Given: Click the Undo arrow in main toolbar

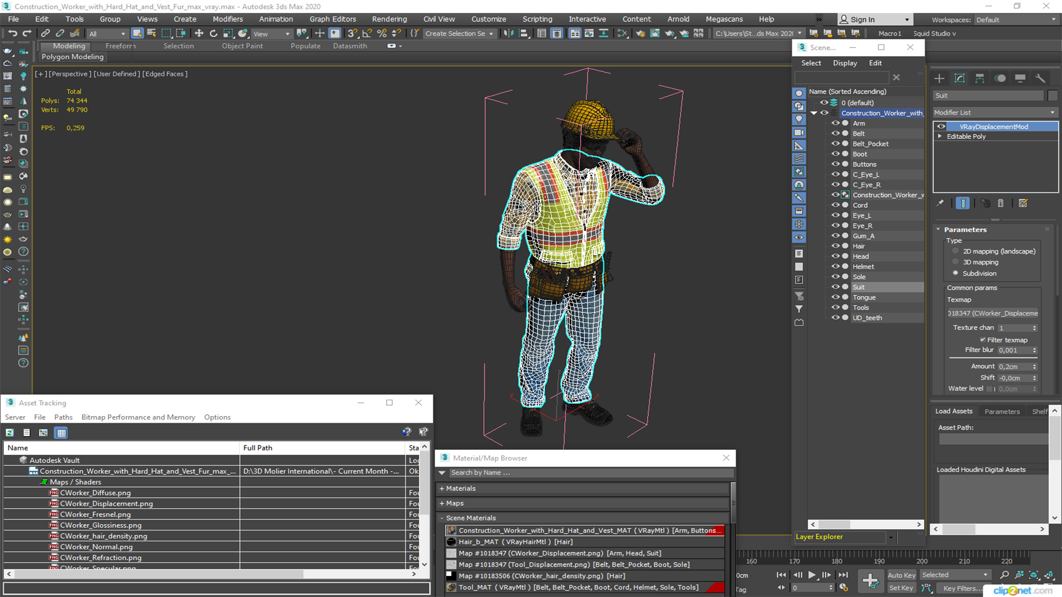Looking at the screenshot, I should coord(12,34).
